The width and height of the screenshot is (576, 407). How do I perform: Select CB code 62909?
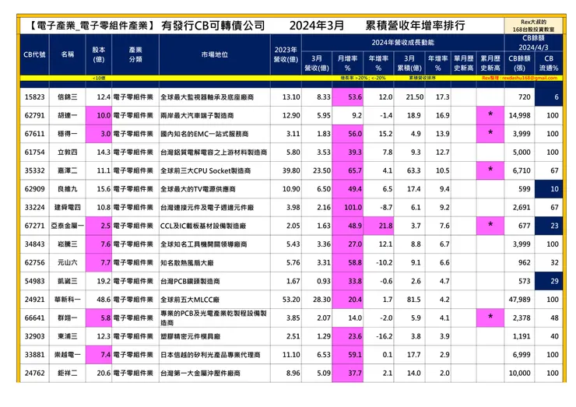[x=34, y=189]
